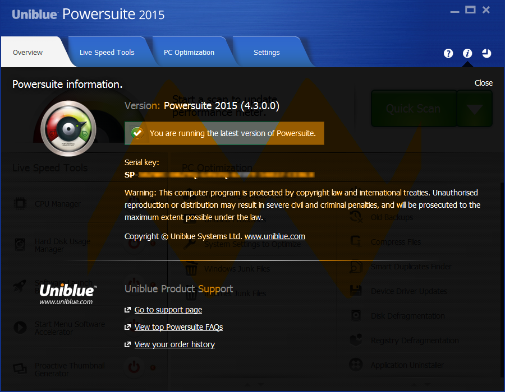
Task: Click the dimmed Disk Defragmentation icon
Action: click(x=356, y=315)
